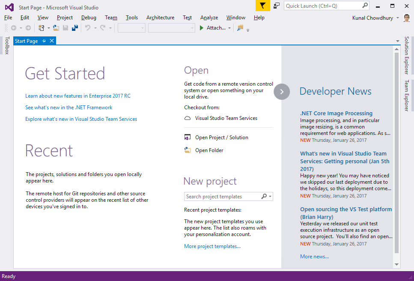Click the Save All toolbar icon
This screenshot has height=281, width=414.
(75, 28)
